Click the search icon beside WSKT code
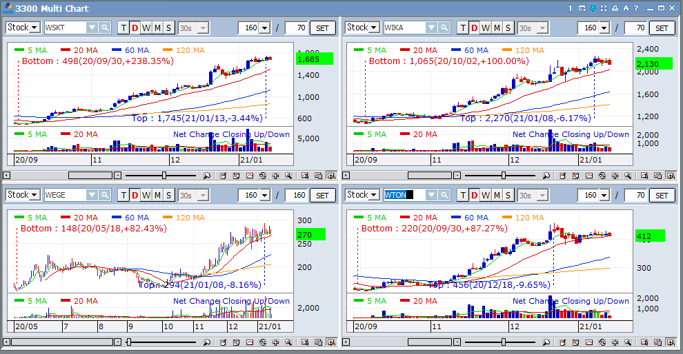683x354 pixels. pyautogui.click(x=105, y=28)
